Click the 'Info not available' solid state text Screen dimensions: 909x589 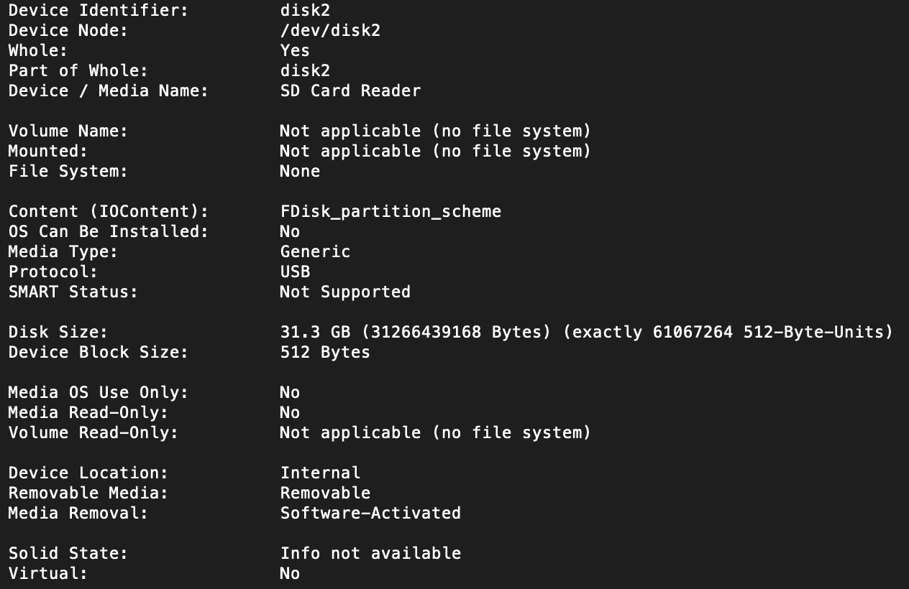click(x=370, y=554)
